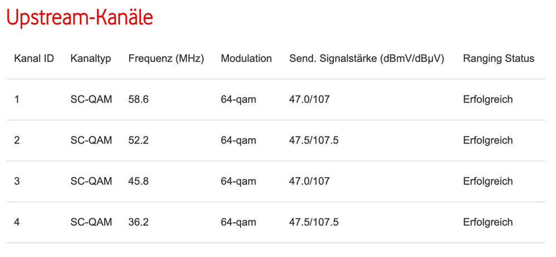Click the Frequenz (MHz) column header
Image resolution: width=556 pixels, height=257 pixels.
point(166,58)
